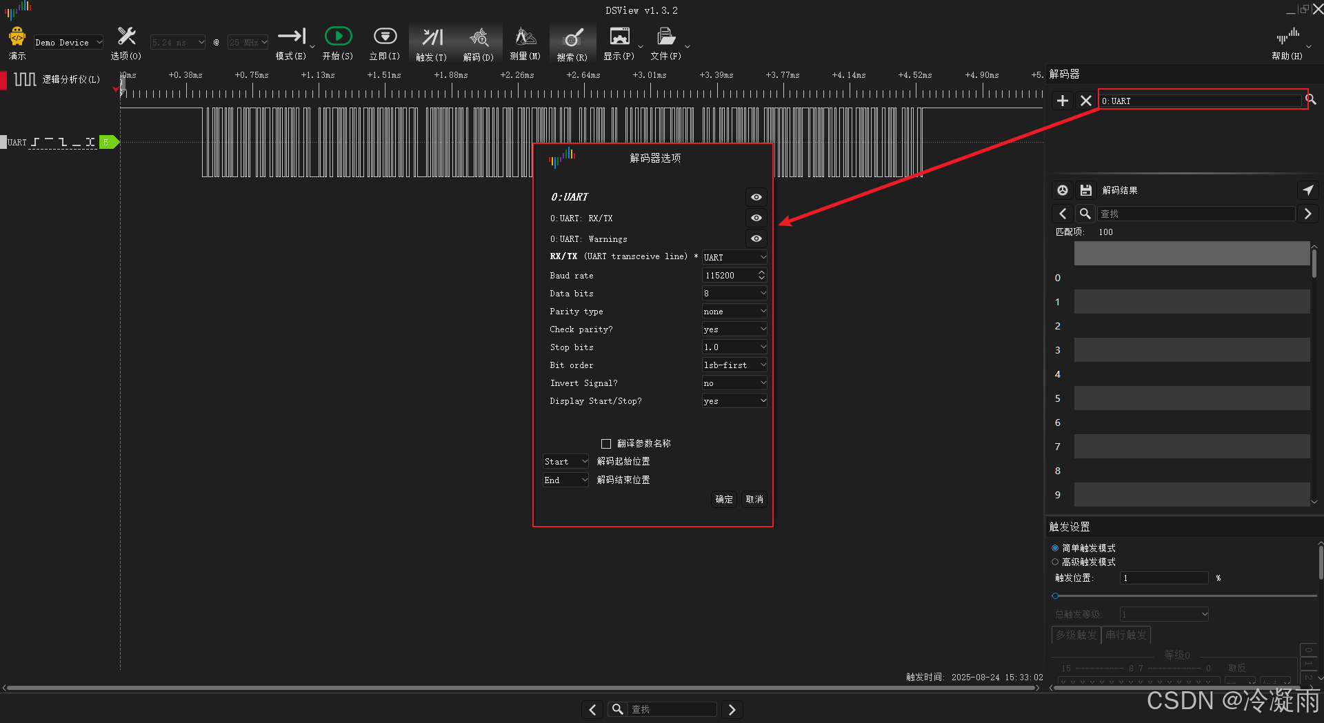Open the Parity type dropdown

(x=734, y=311)
